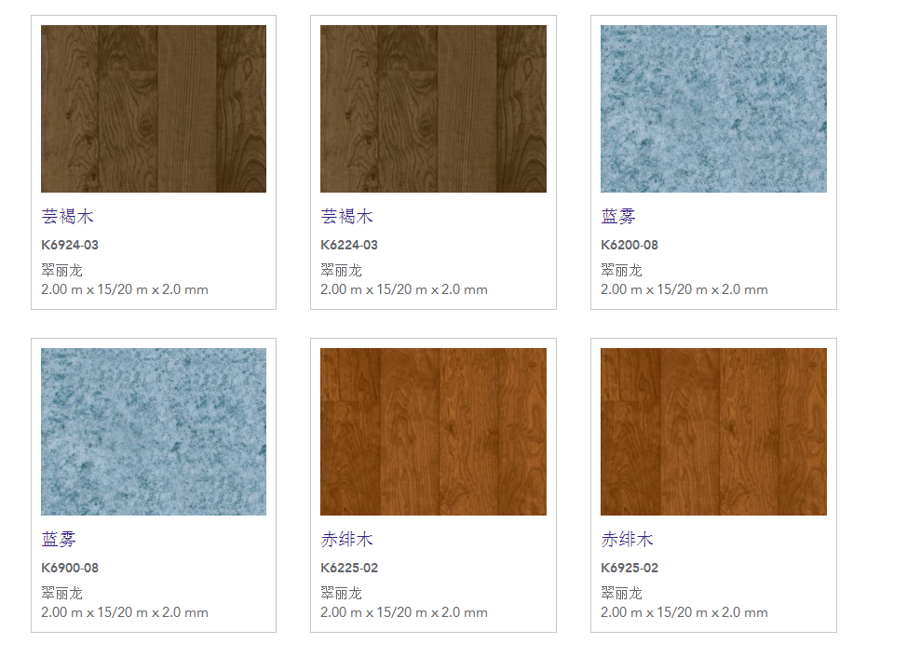Viewport: 907px width, 657px height.
Task: Click the 蓝雾 K6900-08 blue swatch image
Action: 154,432
